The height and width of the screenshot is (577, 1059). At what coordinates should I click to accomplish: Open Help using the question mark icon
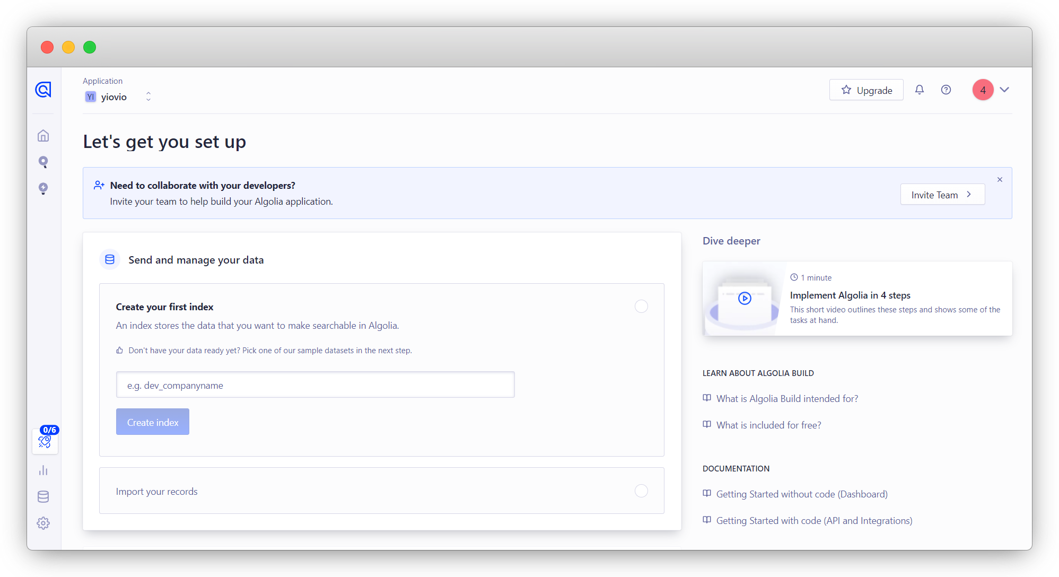point(946,90)
